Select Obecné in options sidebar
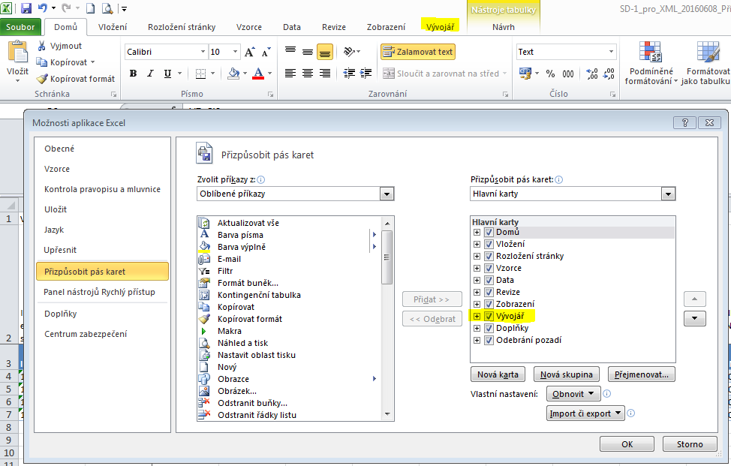This screenshot has height=466, width=731. 59,149
